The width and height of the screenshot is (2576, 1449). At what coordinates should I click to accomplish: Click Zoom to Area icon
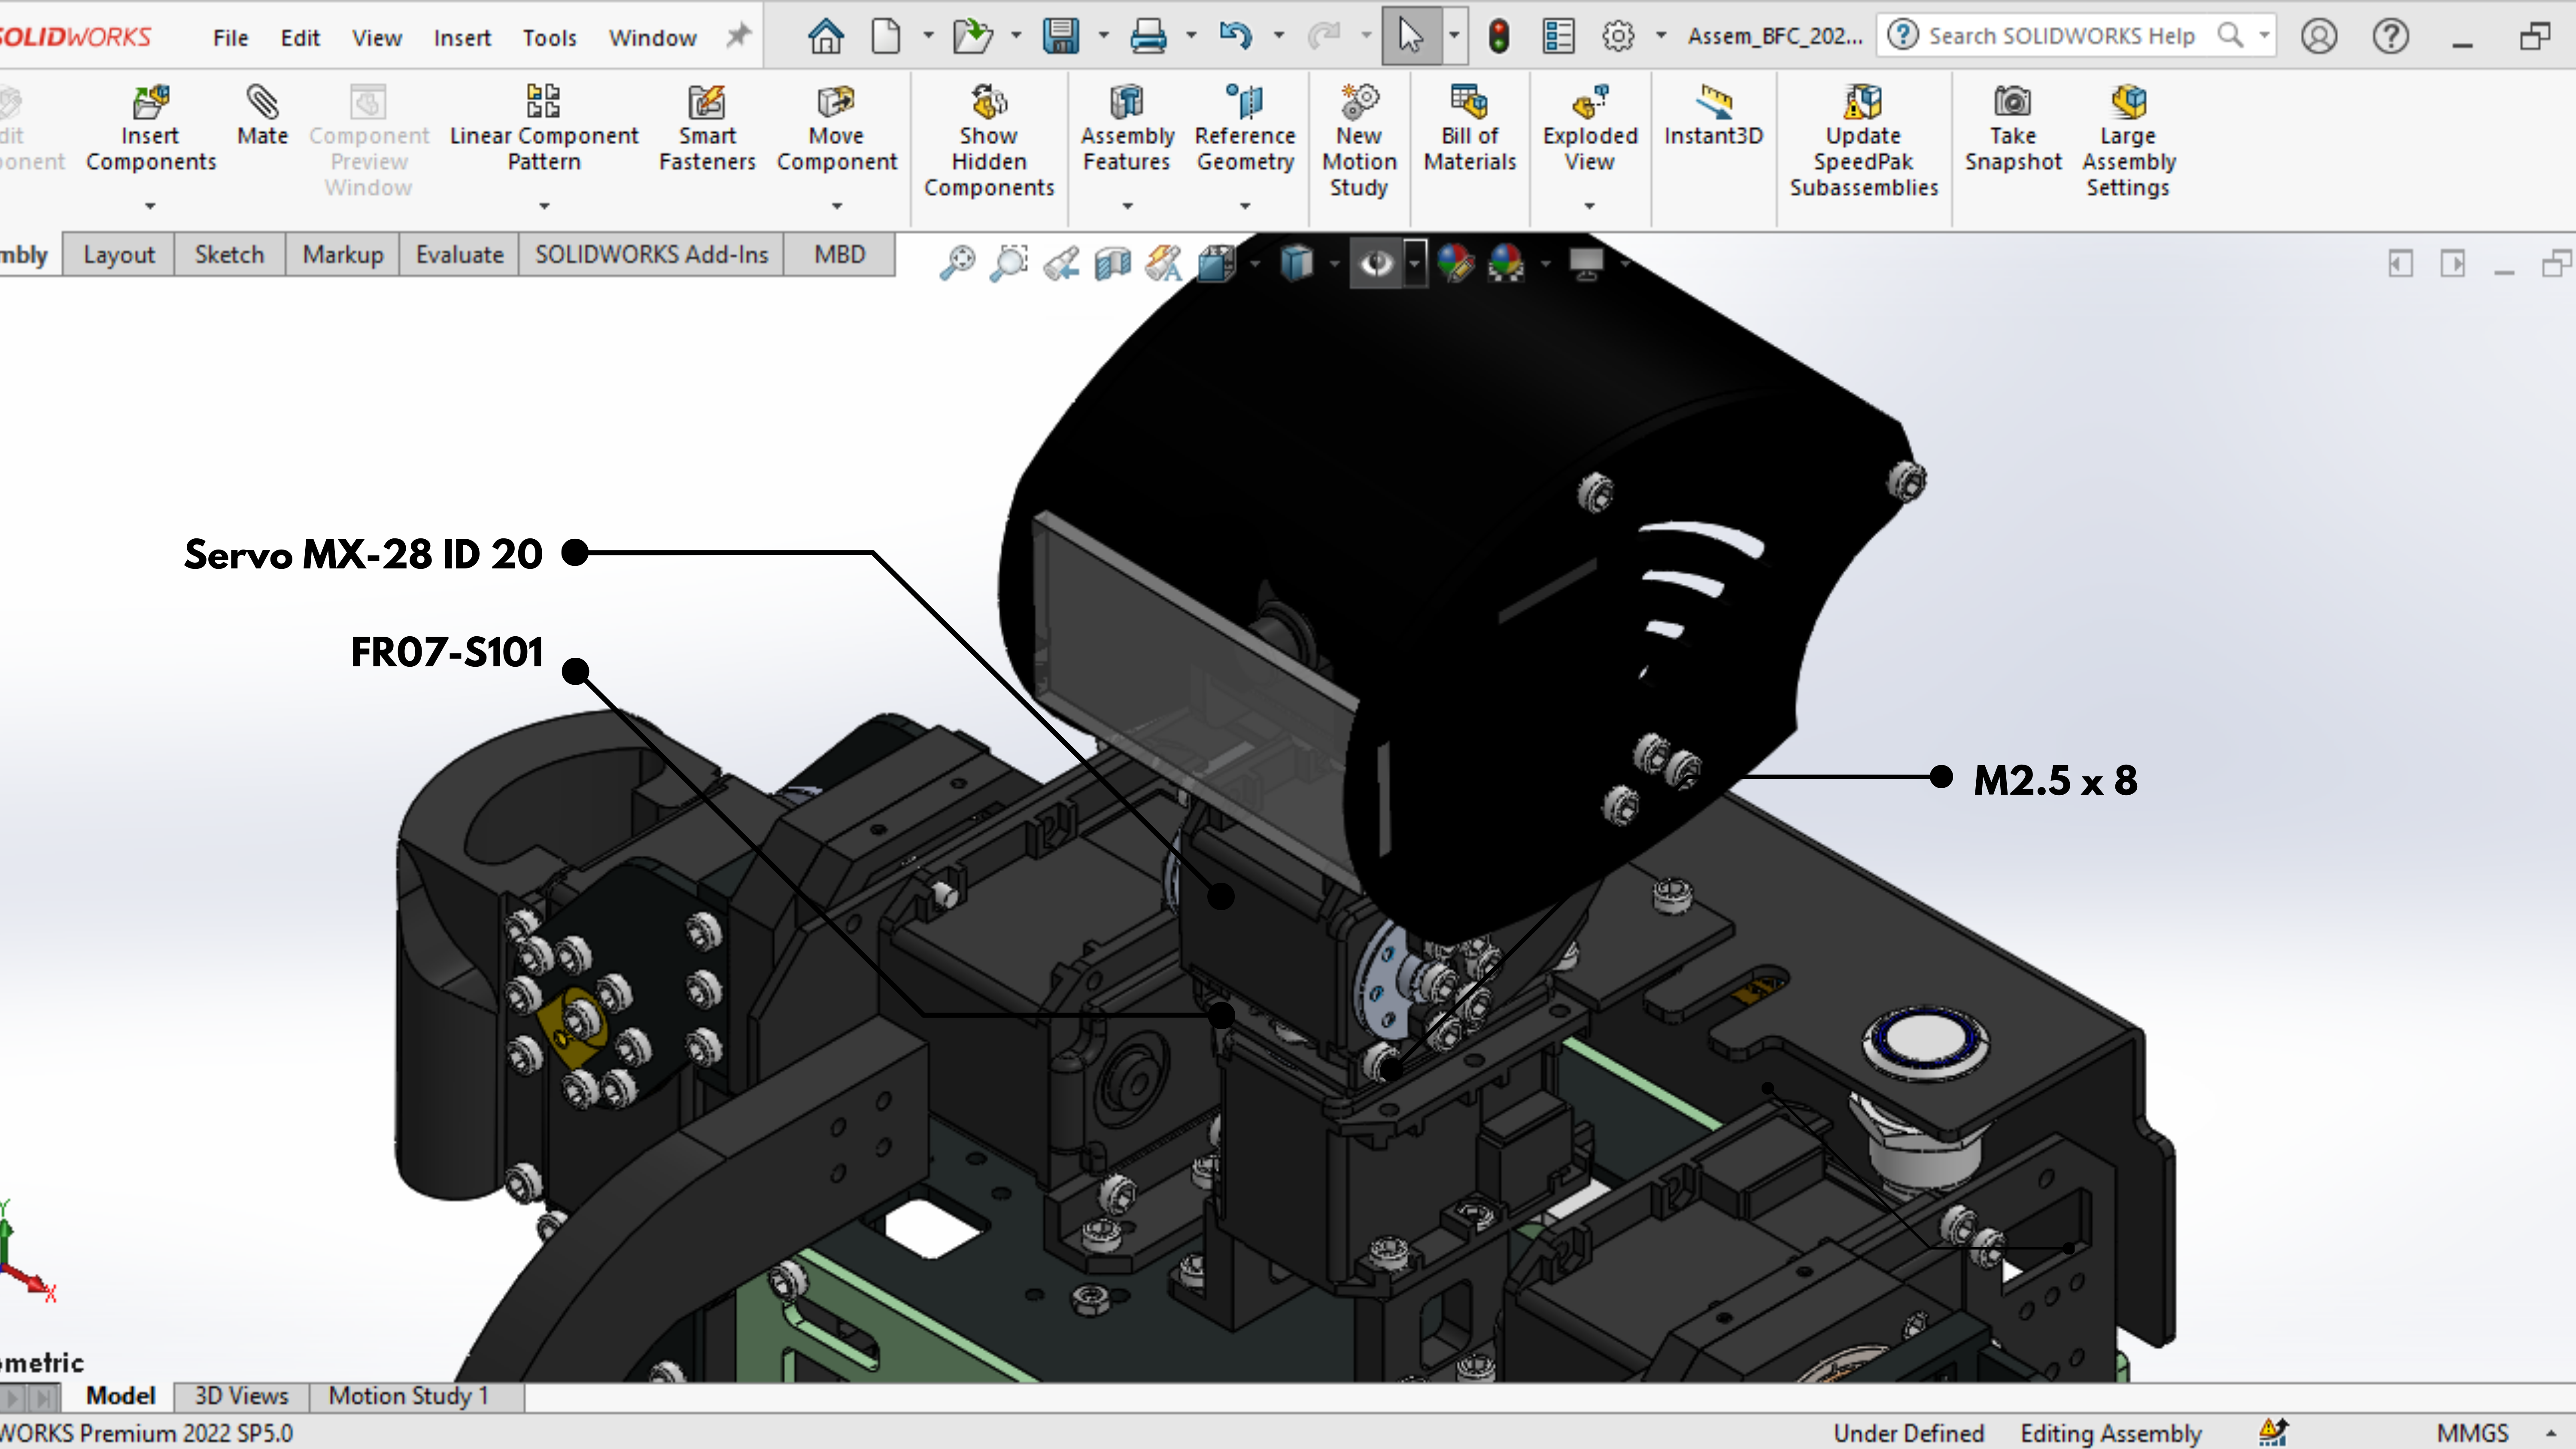pyautogui.click(x=1009, y=263)
